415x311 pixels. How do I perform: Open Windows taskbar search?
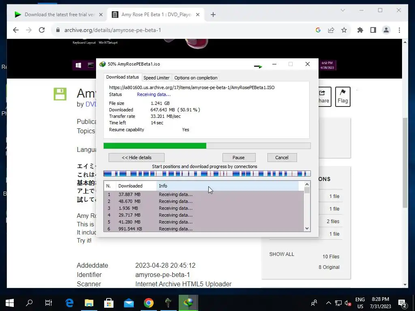point(29,303)
